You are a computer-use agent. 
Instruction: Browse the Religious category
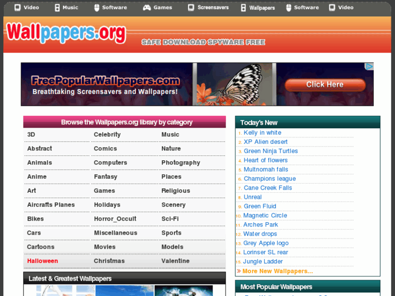176,191
